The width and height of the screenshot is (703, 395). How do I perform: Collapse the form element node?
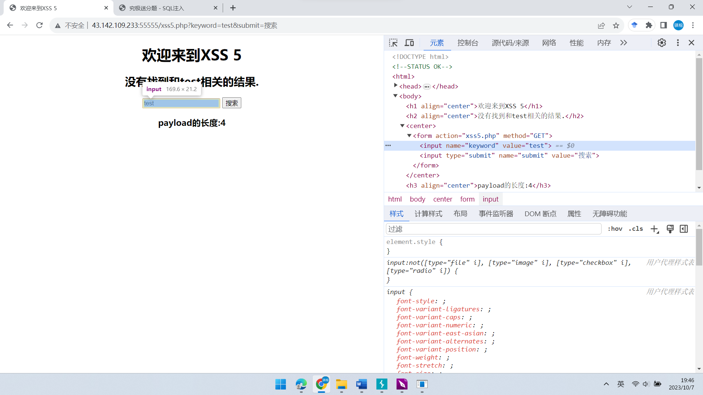(409, 135)
